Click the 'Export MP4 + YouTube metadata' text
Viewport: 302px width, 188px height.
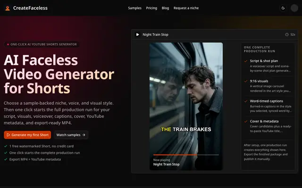pyautogui.click(x=35, y=159)
